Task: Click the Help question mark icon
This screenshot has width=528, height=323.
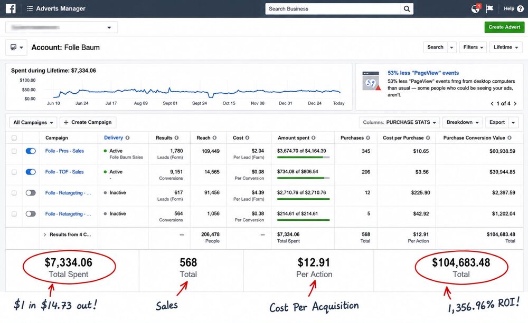Action: (520, 9)
